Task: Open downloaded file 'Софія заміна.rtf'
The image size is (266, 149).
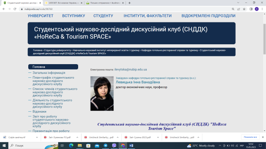Action: coord(17,137)
